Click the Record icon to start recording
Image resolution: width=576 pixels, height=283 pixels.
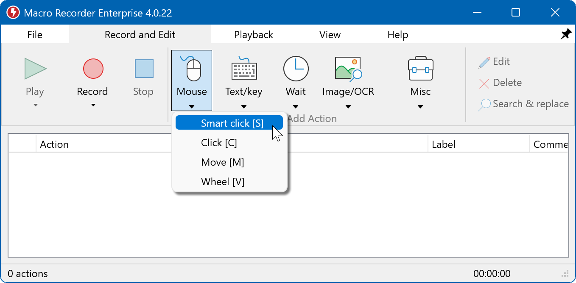[92, 69]
